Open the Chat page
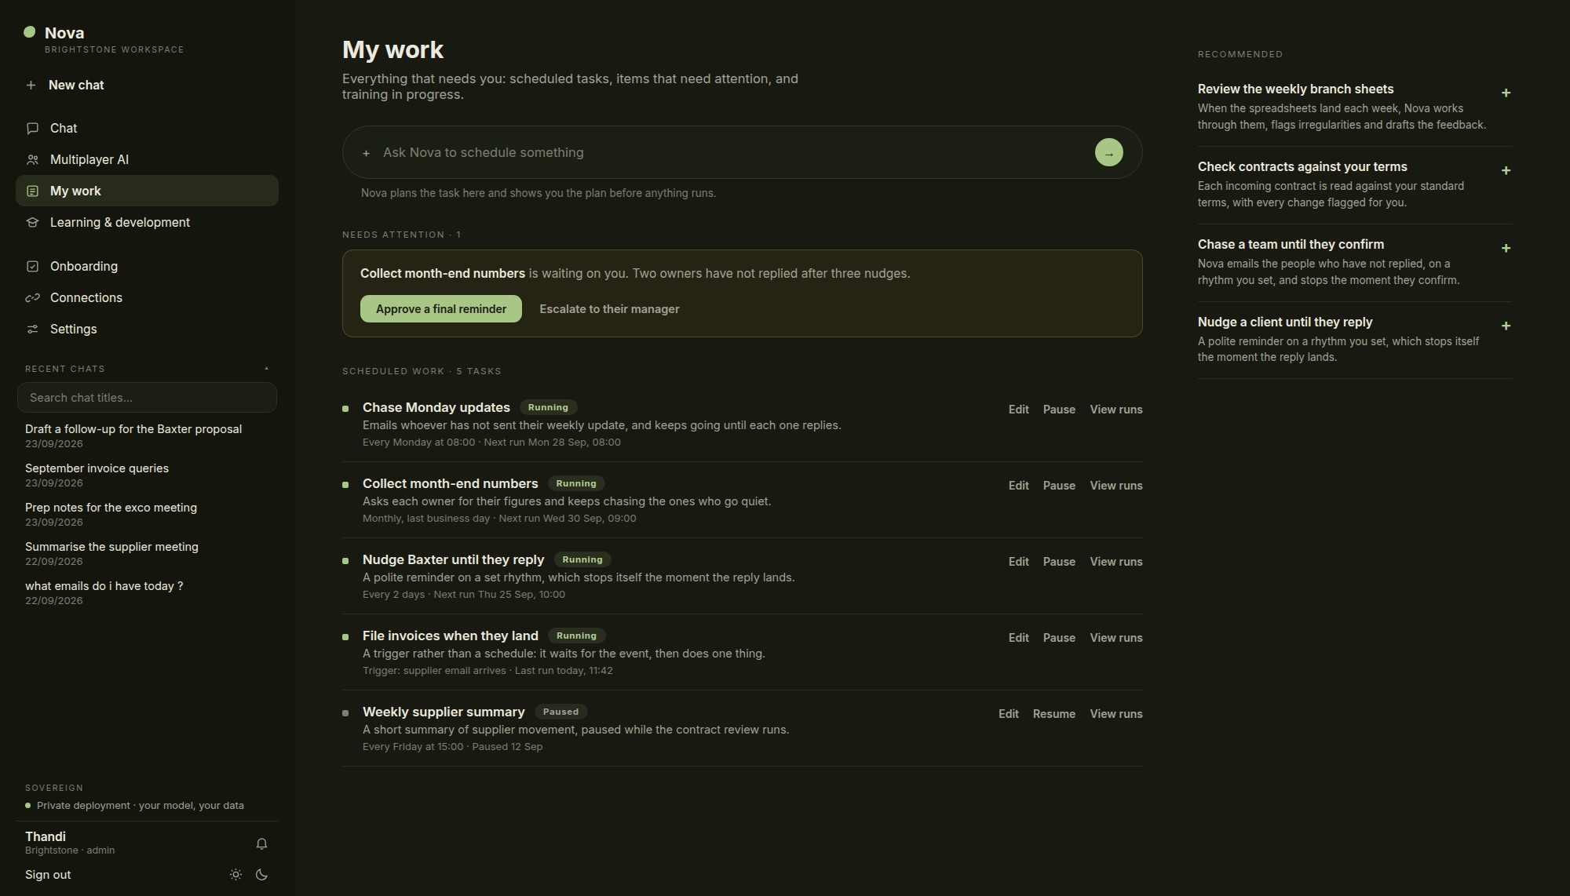Image resolution: width=1570 pixels, height=896 pixels. 147,128
